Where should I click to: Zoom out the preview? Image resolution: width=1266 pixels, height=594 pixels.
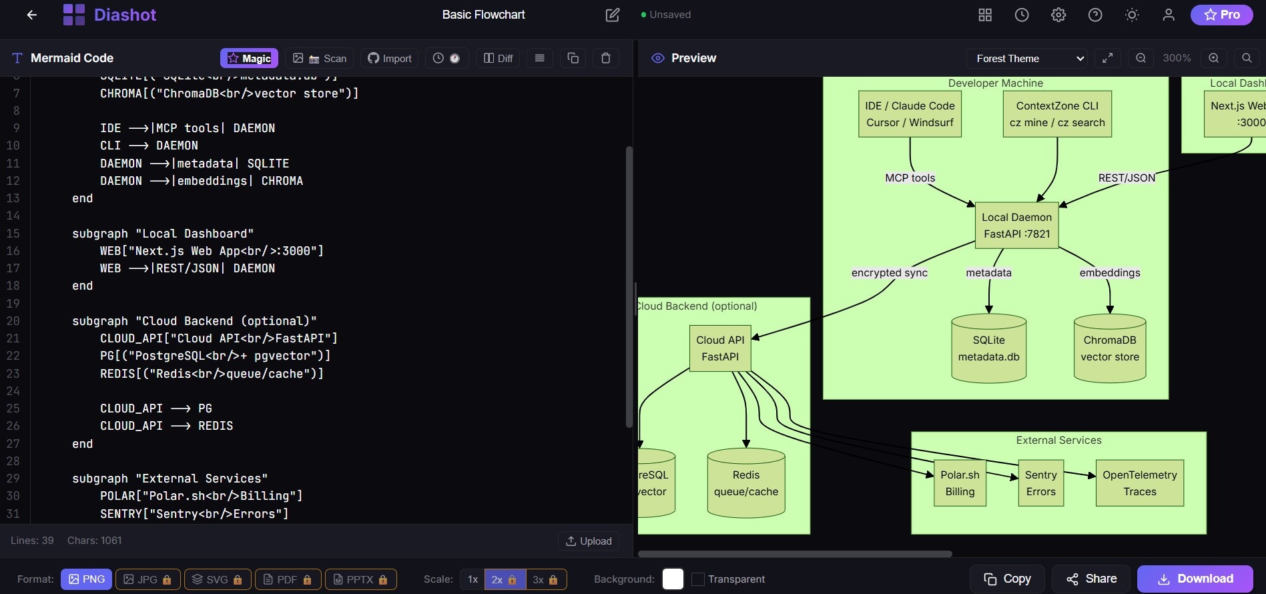pyautogui.click(x=1141, y=58)
